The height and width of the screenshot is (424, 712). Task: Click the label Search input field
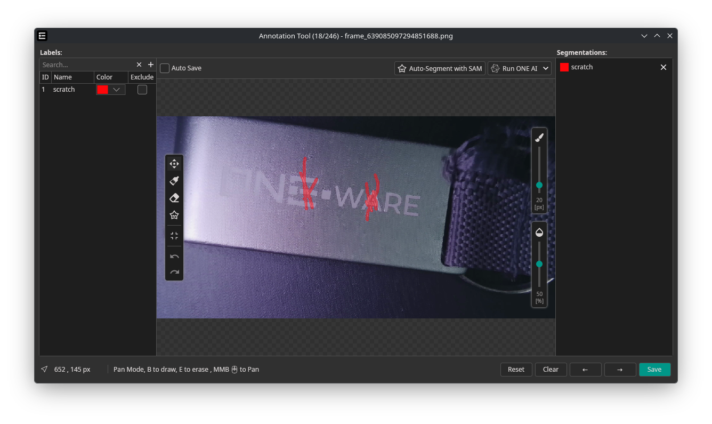[x=86, y=65]
